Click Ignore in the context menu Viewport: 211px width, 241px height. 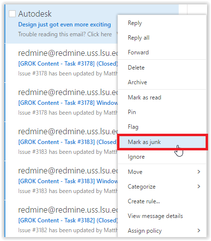point(136,157)
